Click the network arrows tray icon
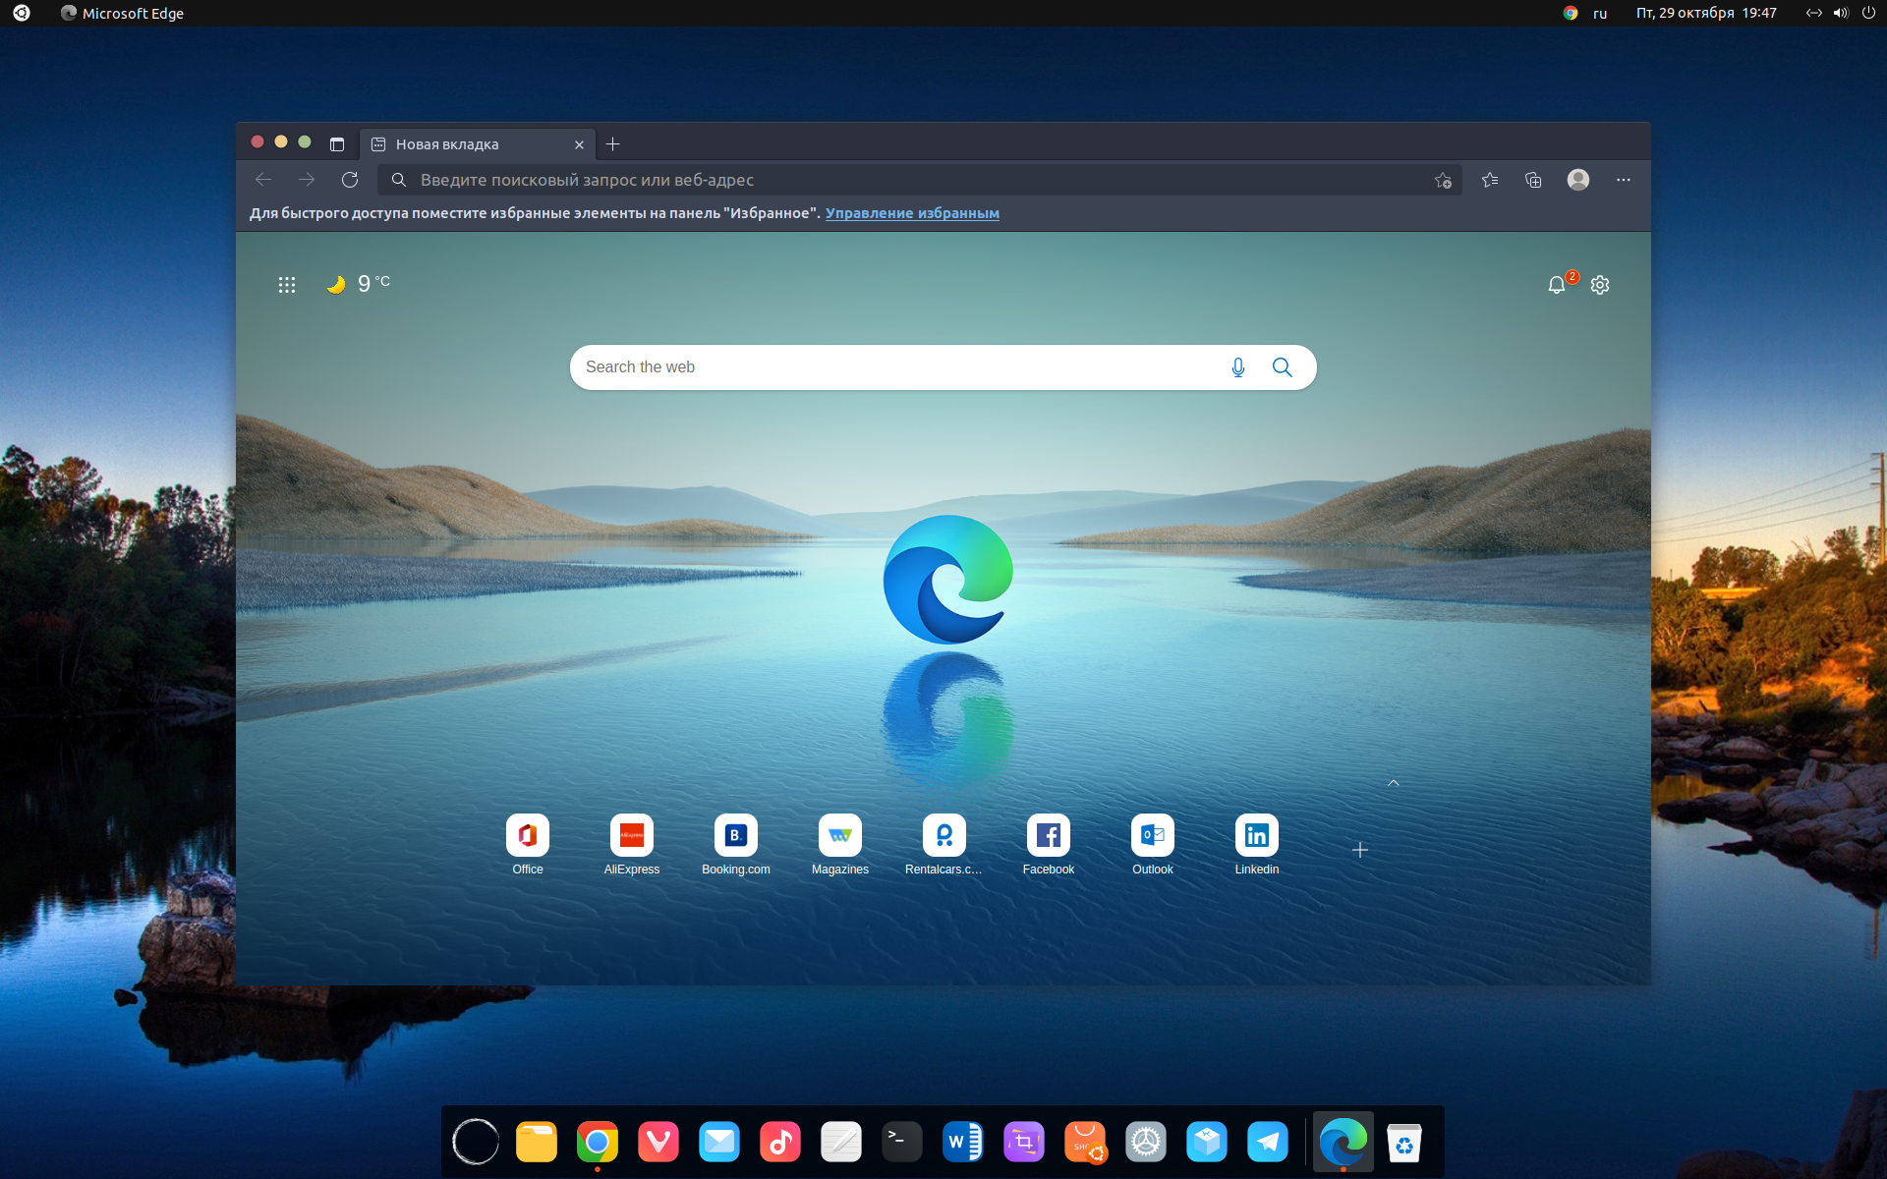The image size is (1887, 1179). pos(1814,14)
